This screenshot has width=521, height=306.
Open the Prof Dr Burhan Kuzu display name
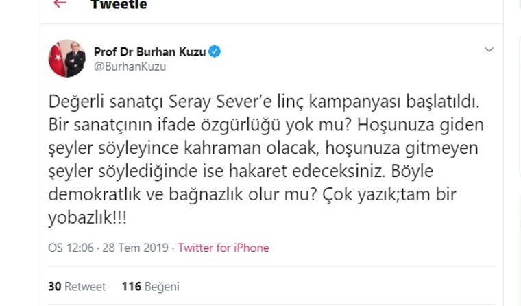click(x=149, y=51)
